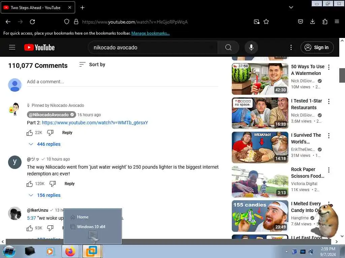Click the ErikTheElec channel name

[303, 149]
